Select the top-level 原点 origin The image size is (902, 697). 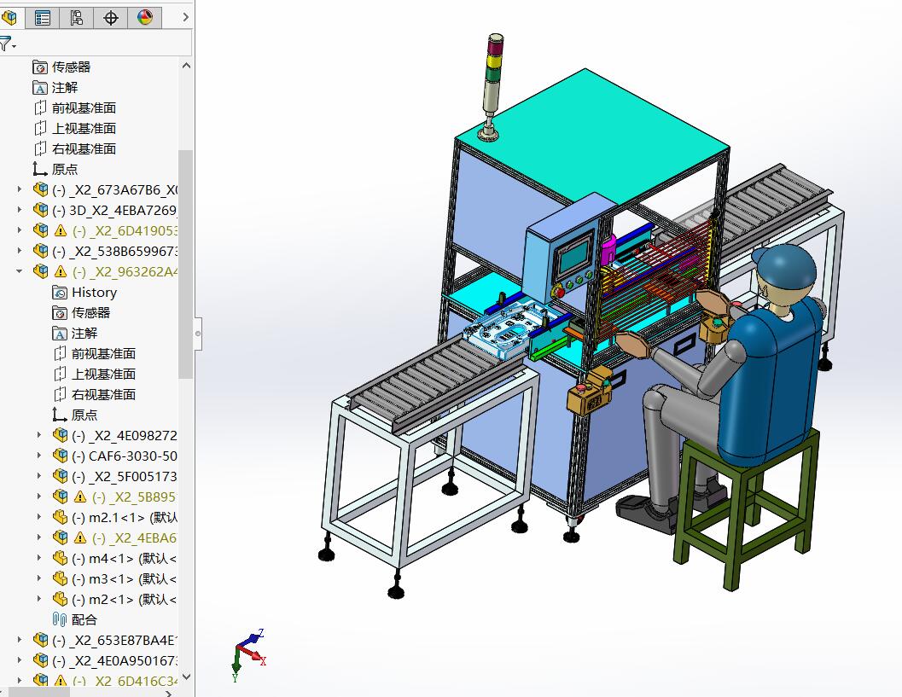(55, 169)
